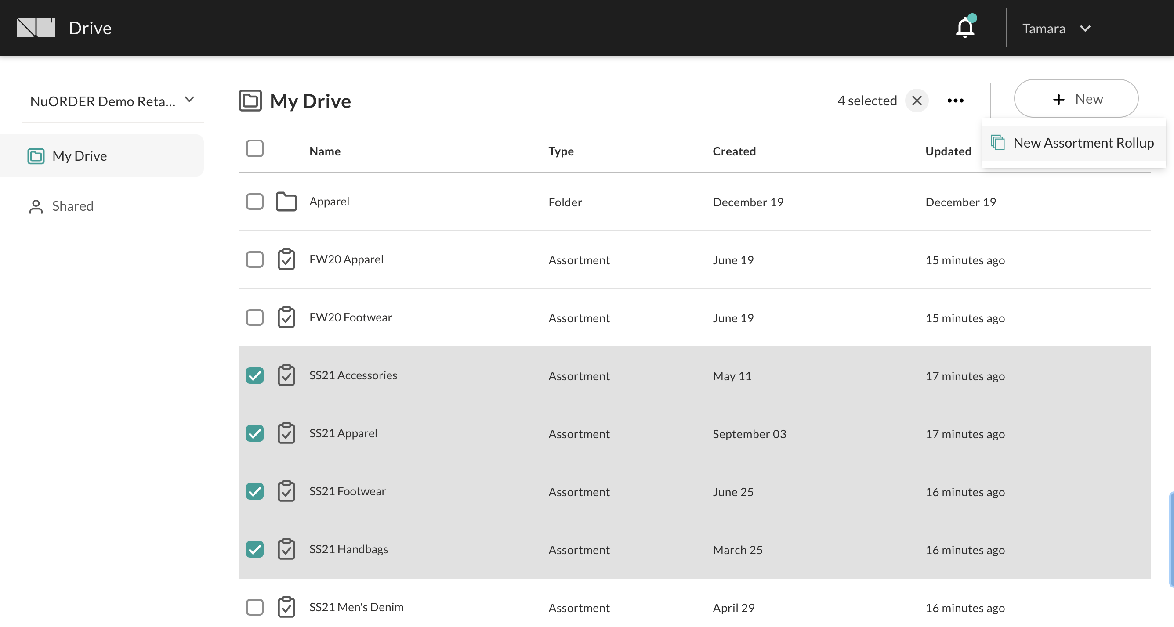Open My Drive in the sidebar

pos(101,156)
